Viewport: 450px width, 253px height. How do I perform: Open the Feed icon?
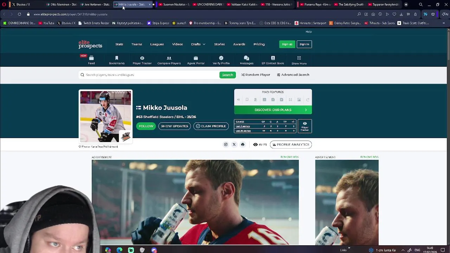pos(91,60)
